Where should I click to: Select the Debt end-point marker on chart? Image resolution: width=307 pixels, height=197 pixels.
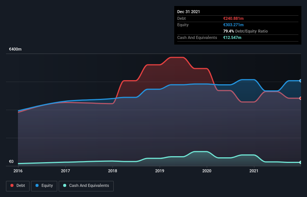point(301,98)
